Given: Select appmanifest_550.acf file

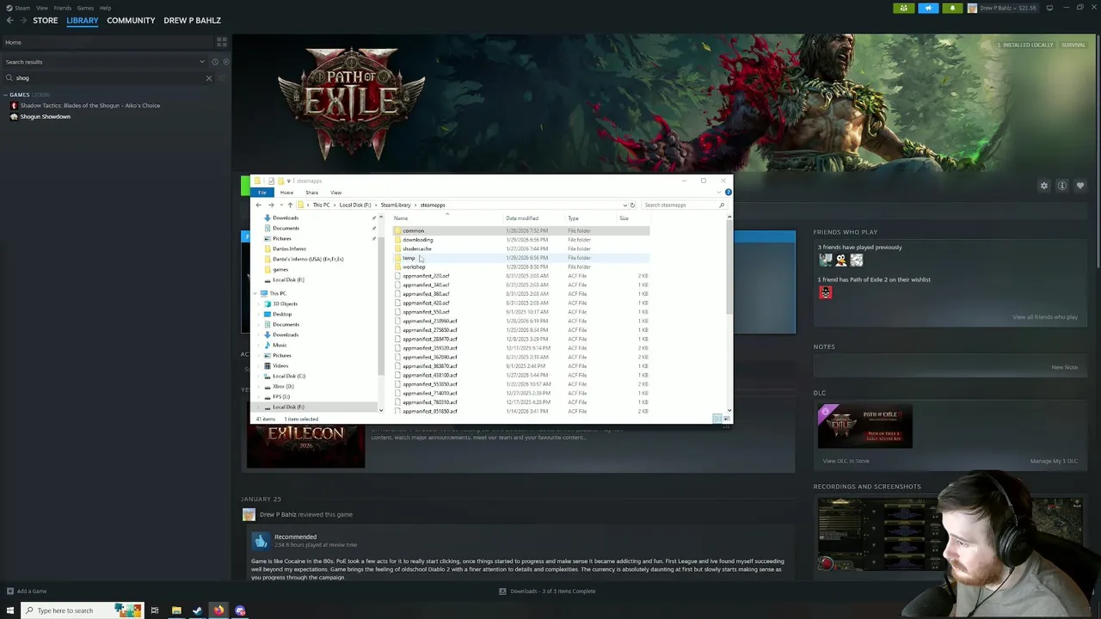Looking at the screenshot, I should click(522, 312).
